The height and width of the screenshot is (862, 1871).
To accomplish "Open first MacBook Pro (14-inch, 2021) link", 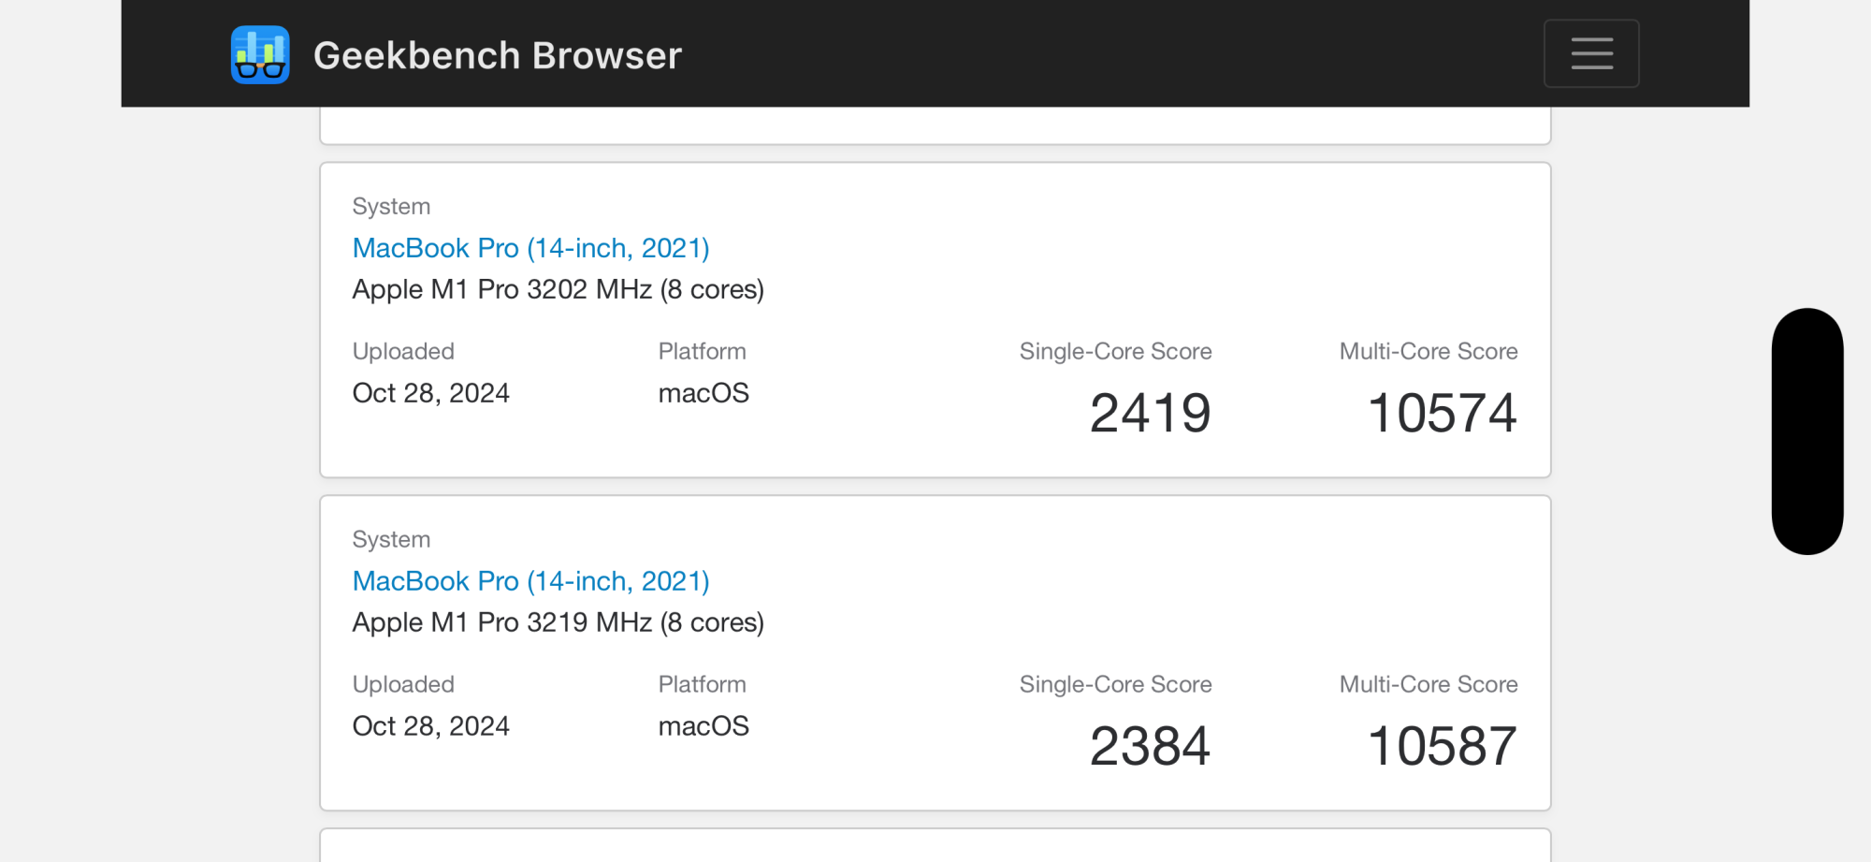I will [530, 248].
